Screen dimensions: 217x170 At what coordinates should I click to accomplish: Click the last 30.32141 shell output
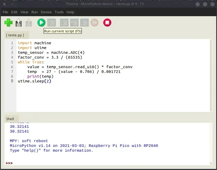click(19, 132)
